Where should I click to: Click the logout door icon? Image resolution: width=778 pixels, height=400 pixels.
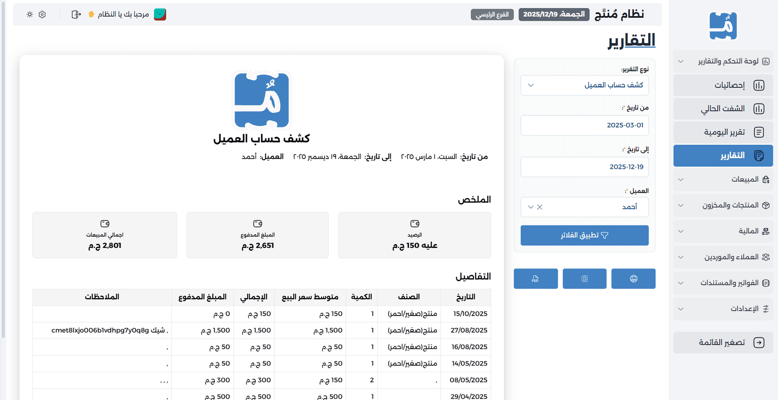[x=75, y=14]
